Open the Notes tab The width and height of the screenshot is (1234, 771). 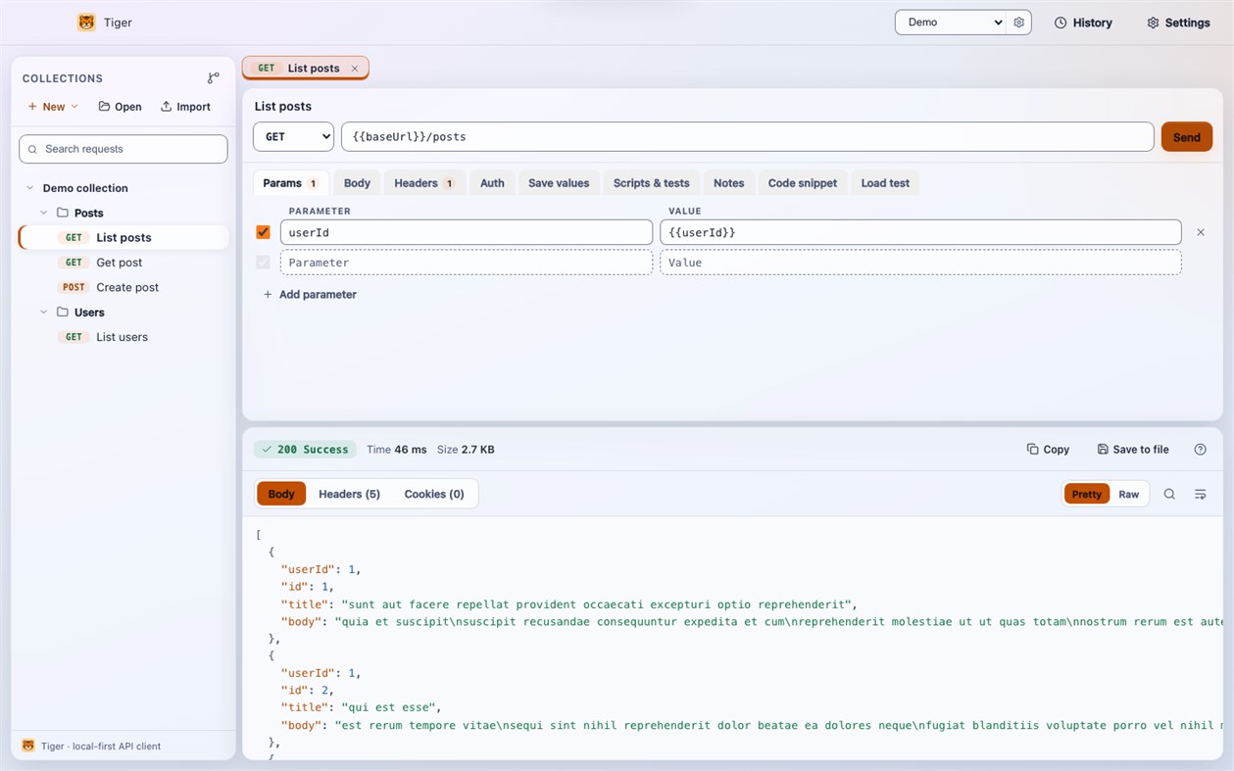(728, 183)
